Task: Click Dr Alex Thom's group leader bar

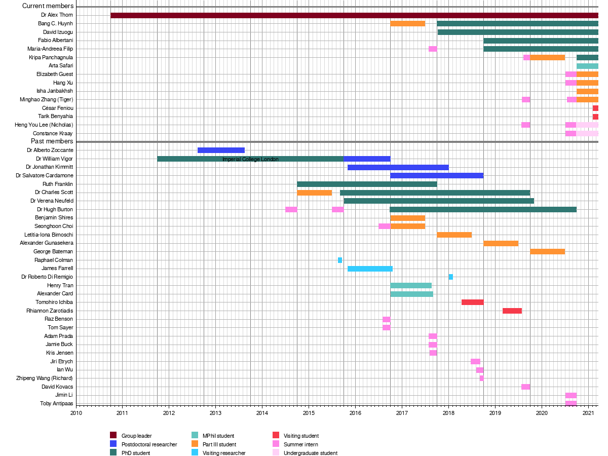Action: [354, 15]
